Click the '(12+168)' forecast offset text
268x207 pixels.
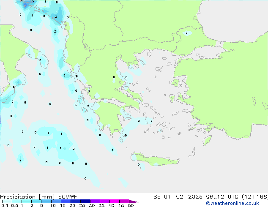(x=255, y=197)
